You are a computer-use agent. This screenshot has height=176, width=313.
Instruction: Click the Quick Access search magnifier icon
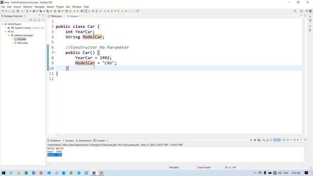click(295, 11)
